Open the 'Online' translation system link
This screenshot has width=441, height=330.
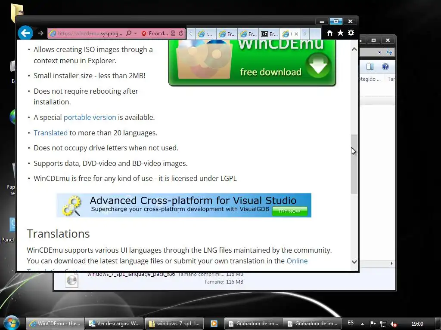point(297,261)
